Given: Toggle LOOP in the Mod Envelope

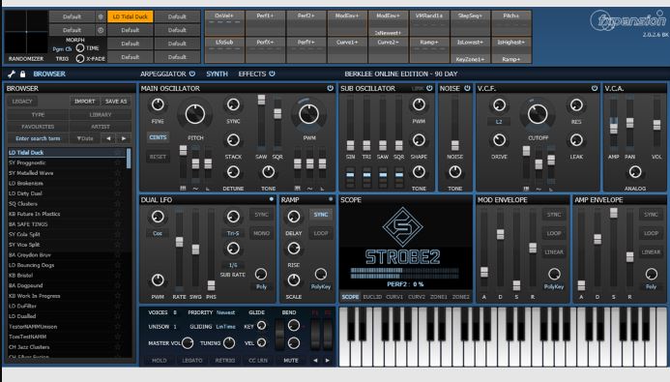Looking at the screenshot, I should 554,233.
